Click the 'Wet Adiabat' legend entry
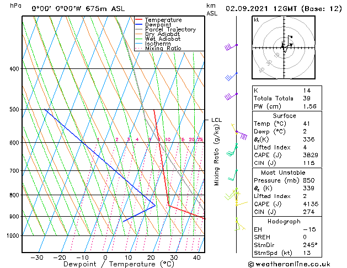 click(x=163, y=39)
